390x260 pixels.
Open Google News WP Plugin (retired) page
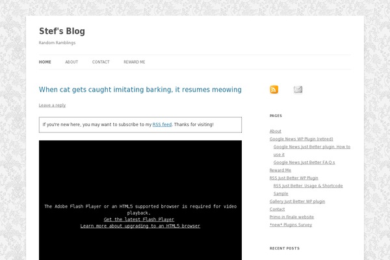(301, 139)
